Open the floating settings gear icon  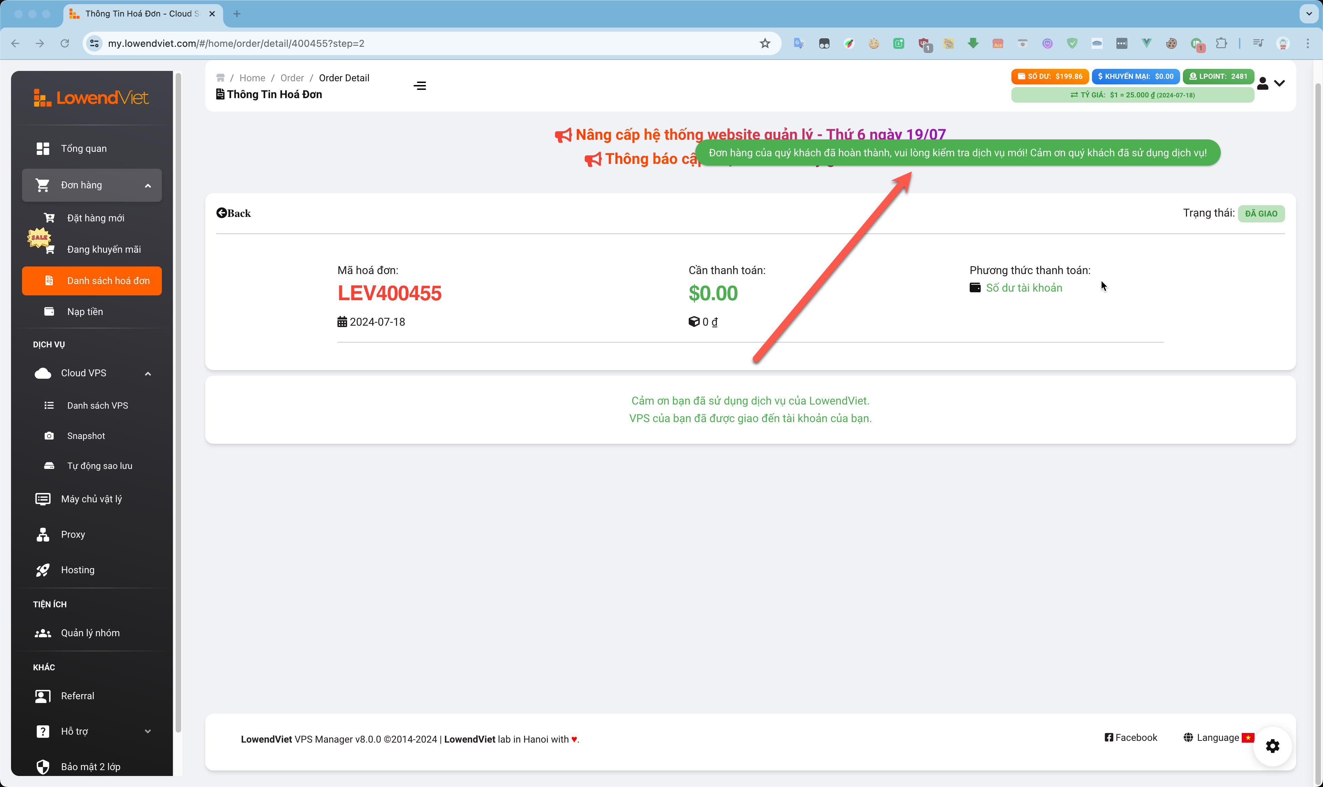coord(1272,746)
